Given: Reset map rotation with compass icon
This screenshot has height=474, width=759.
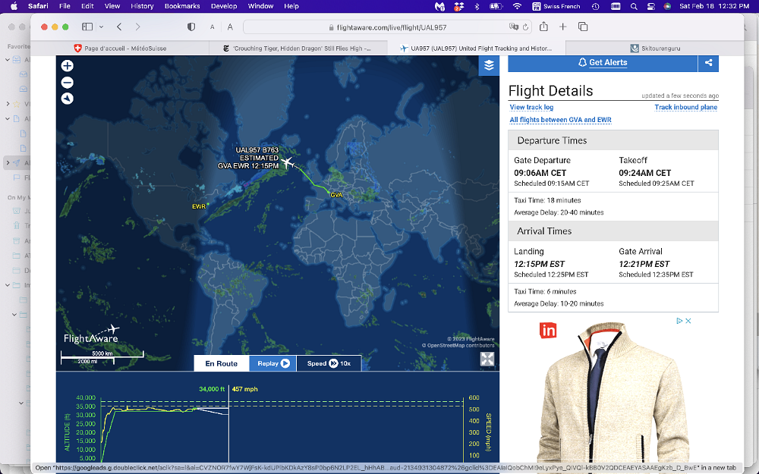Looking at the screenshot, I should tap(68, 99).
